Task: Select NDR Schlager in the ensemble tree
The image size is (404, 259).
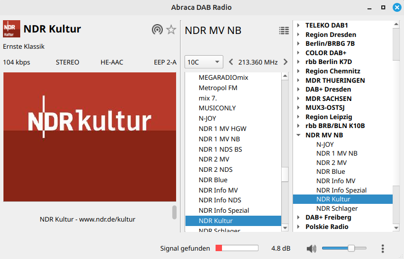Action: tap(337, 208)
